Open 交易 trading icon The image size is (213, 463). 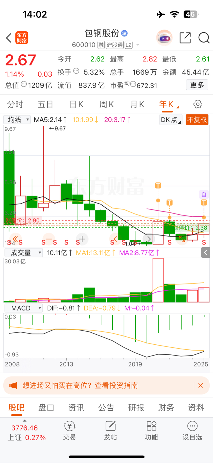point(69,430)
